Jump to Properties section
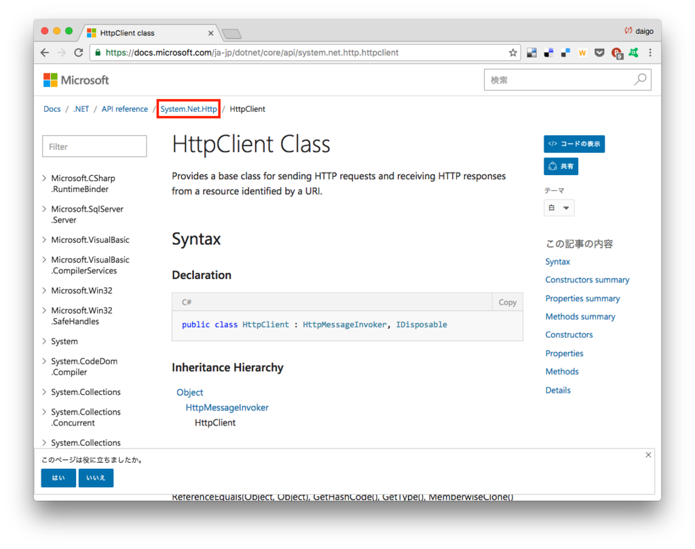695x549 pixels. [564, 354]
